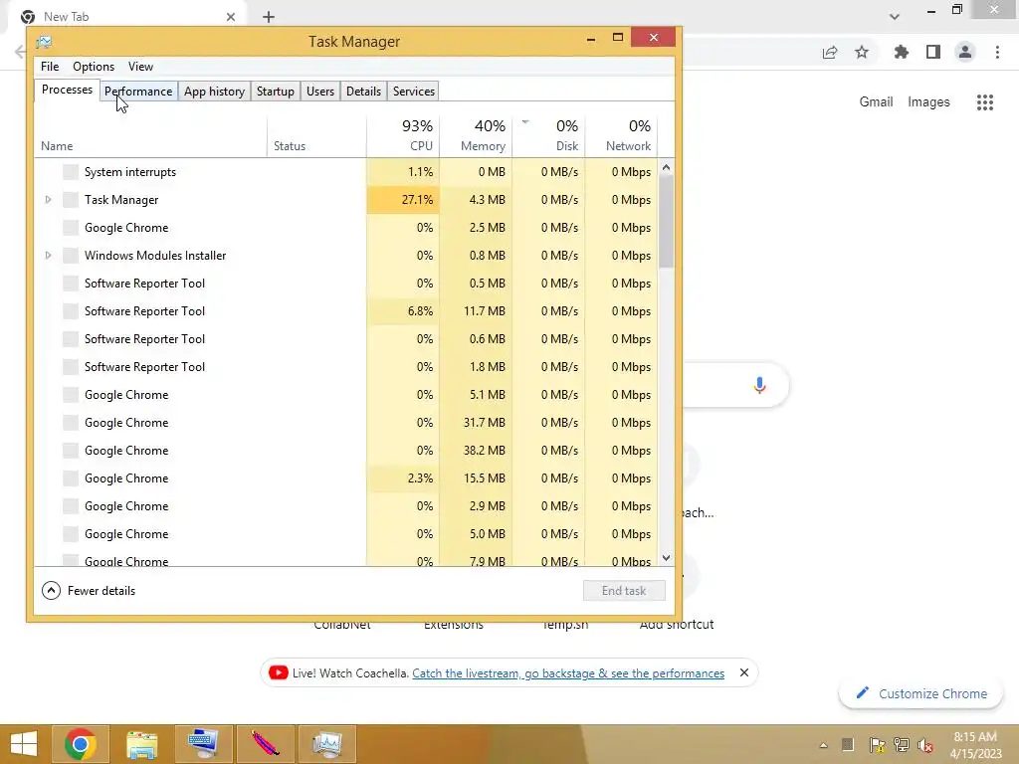The width and height of the screenshot is (1019, 764).
Task: Click the Windows Start button
Action: [24, 744]
